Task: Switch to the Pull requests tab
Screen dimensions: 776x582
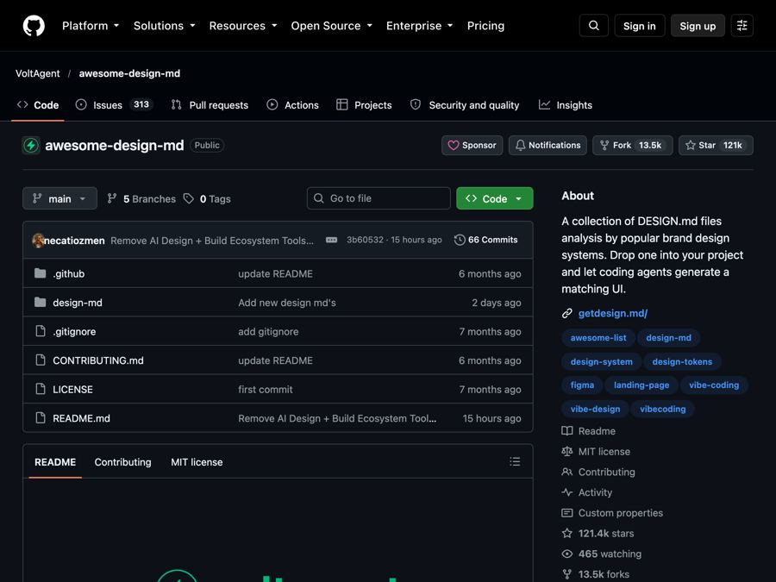Action: click(210, 105)
